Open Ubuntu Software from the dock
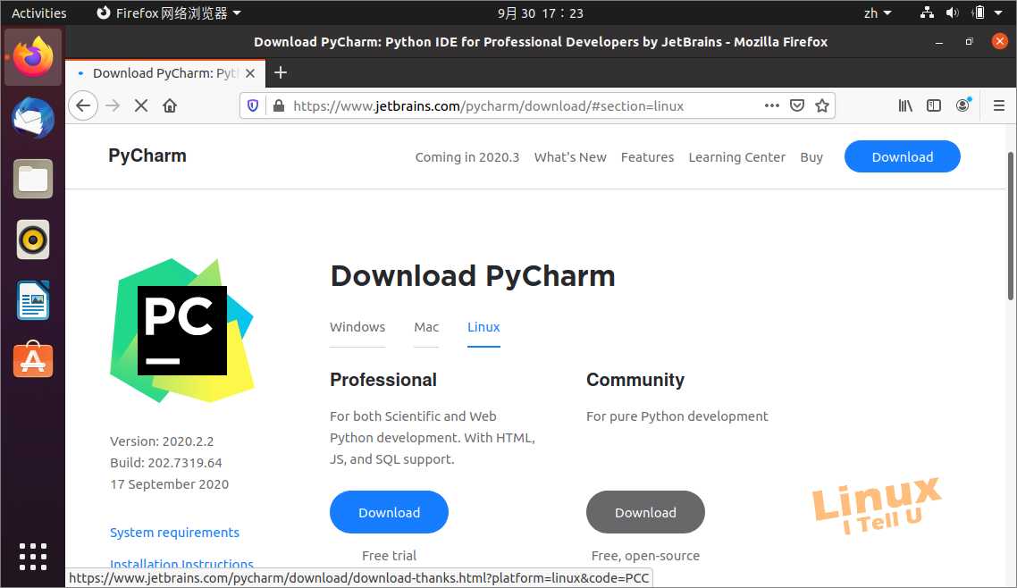 [33, 359]
